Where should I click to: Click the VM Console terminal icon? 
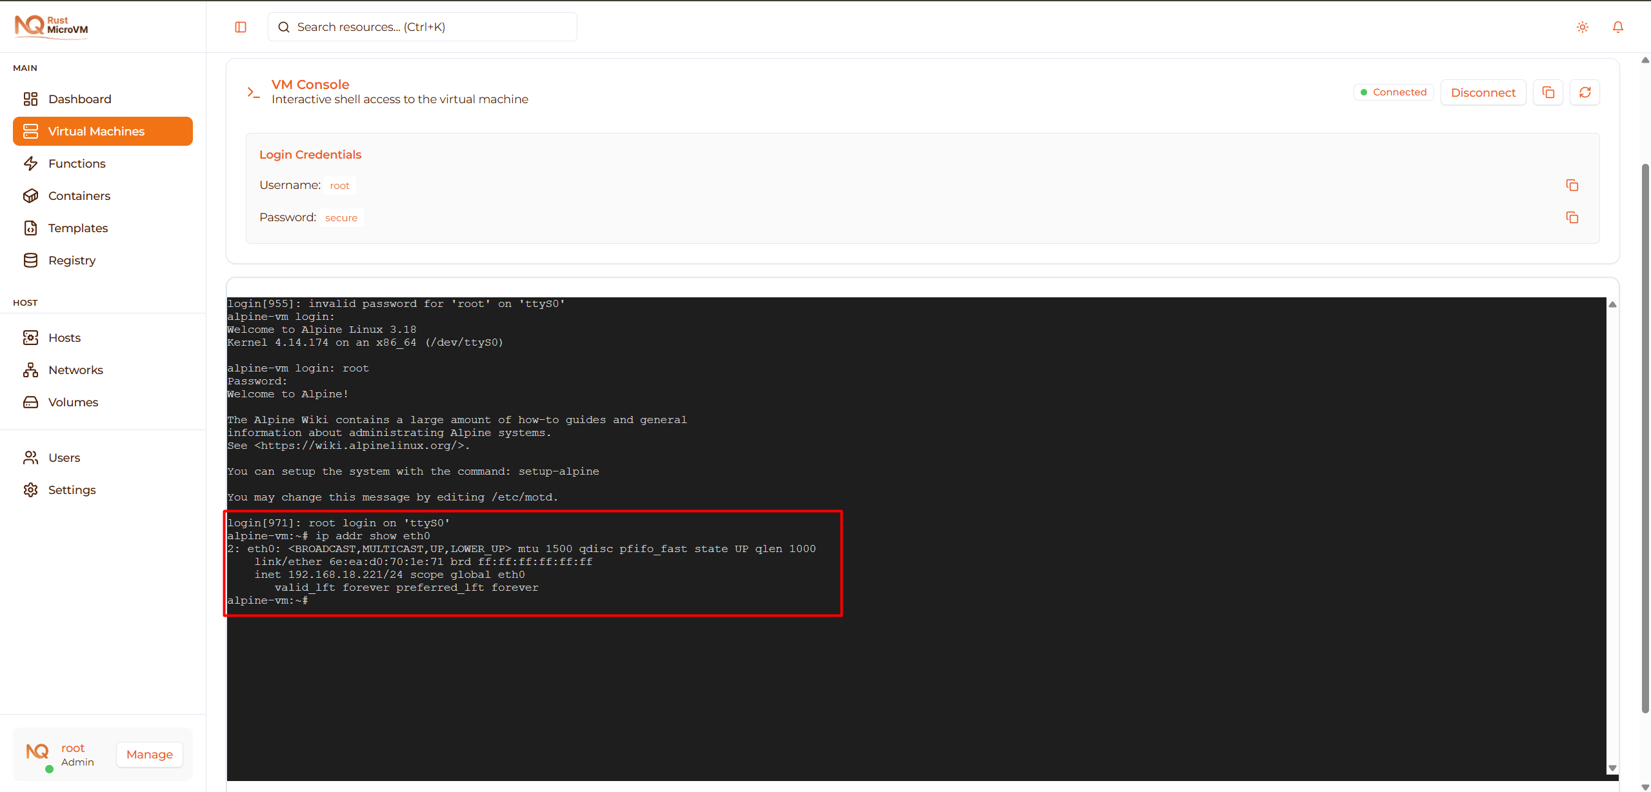(253, 92)
